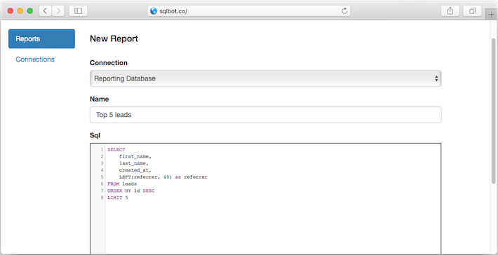This screenshot has height=255, width=498.
Task: Open the Reports section
Action: [41, 39]
